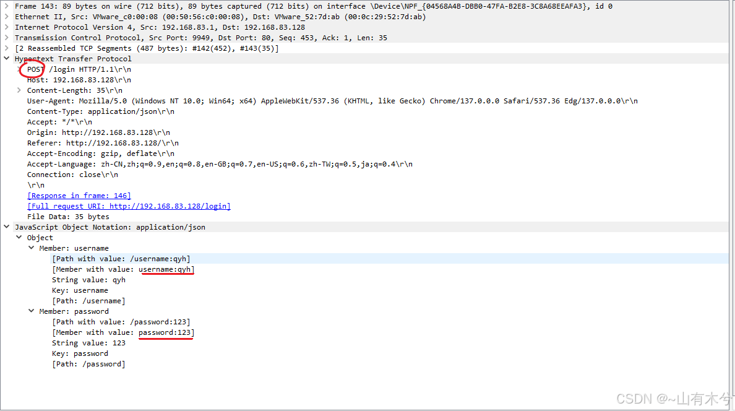Expand the Content-Length header row
The image size is (735, 411).
(x=19, y=90)
